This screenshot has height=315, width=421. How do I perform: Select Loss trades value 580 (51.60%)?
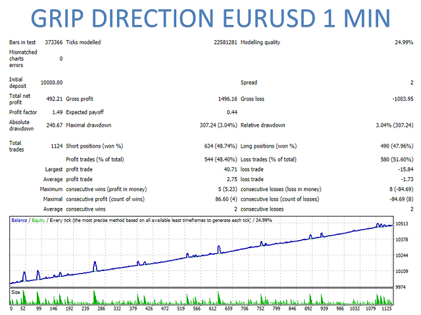point(397,159)
